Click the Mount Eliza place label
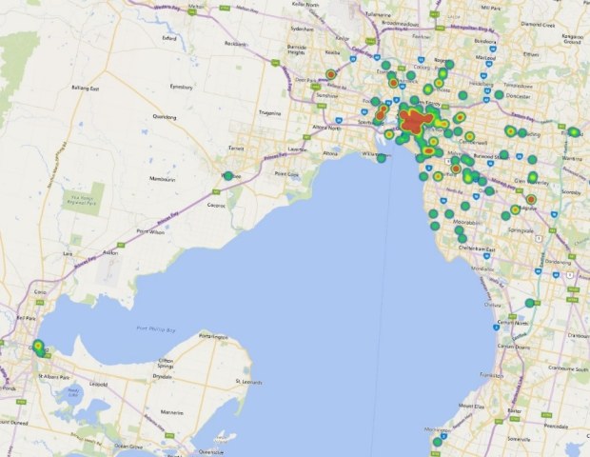Viewport: 590px width, 457px height. click(x=471, y=406)
